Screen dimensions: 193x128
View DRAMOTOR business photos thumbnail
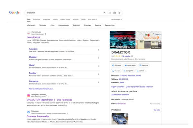pos(123,40)
